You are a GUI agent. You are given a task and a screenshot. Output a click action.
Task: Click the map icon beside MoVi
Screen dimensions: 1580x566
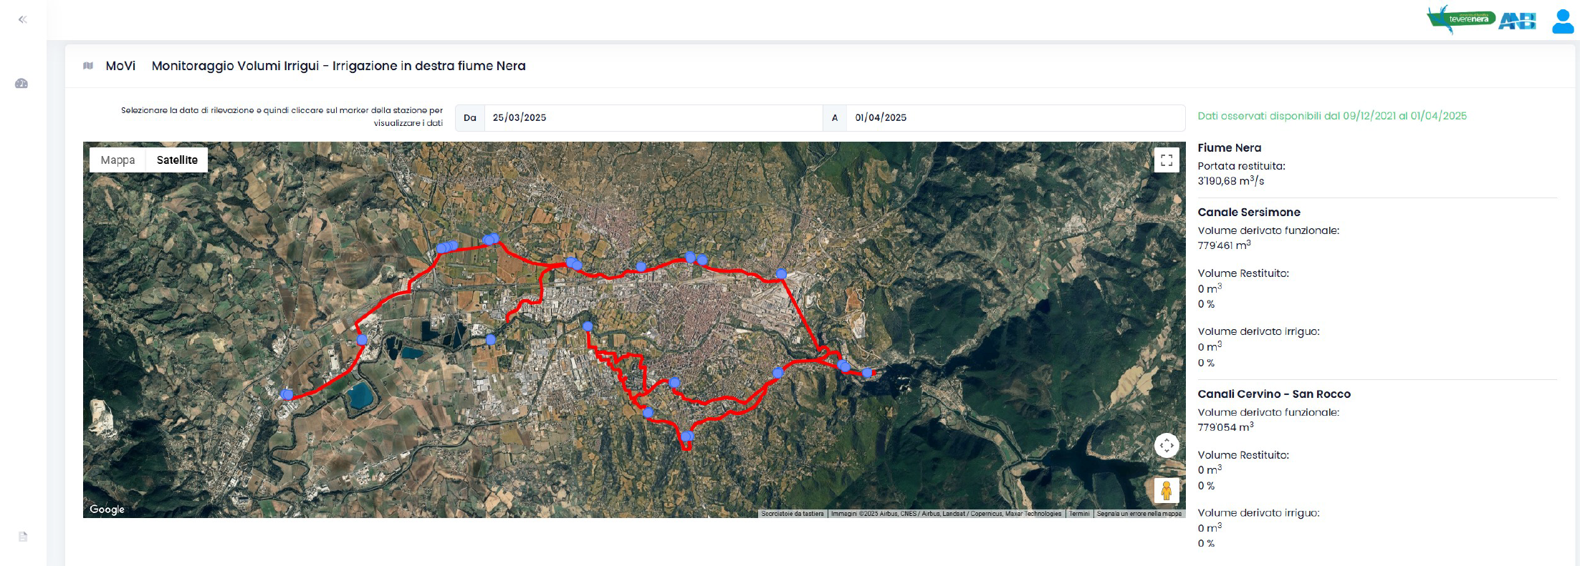click(88, 66)
